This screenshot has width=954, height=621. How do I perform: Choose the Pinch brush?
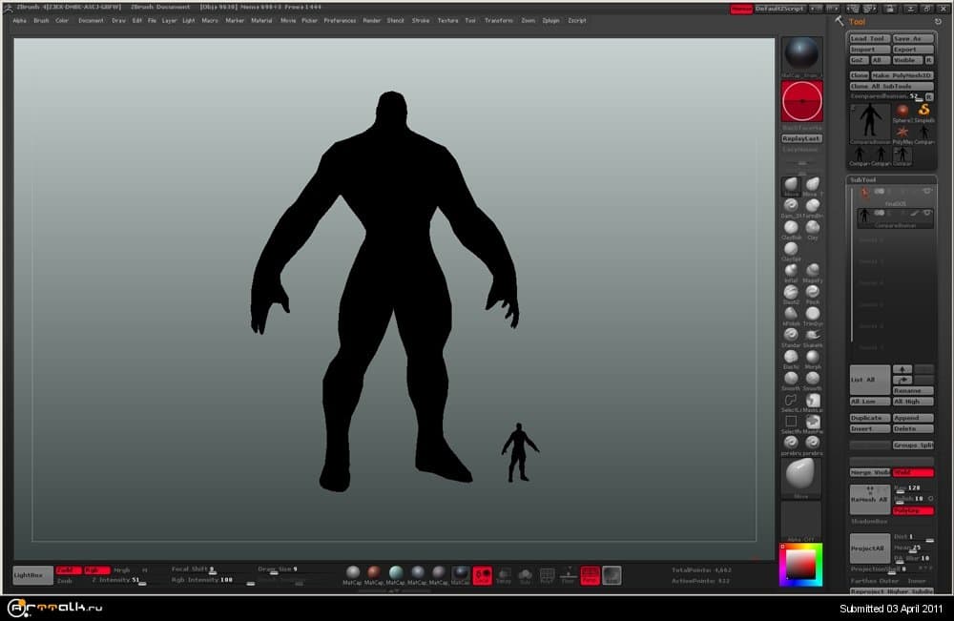point(813,291)
